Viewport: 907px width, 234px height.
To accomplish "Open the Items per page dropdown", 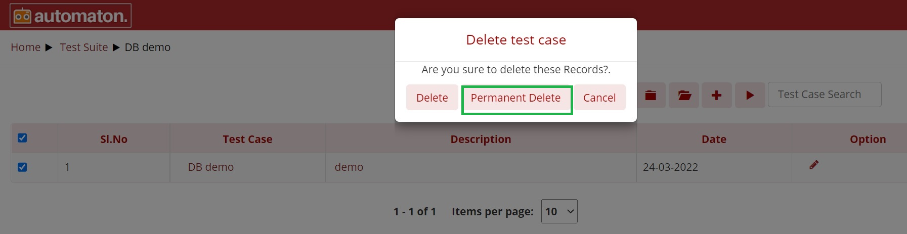I will point(559,211).
